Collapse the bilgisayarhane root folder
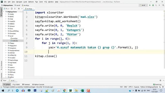 pyautogui.click(x=4, y=12)
